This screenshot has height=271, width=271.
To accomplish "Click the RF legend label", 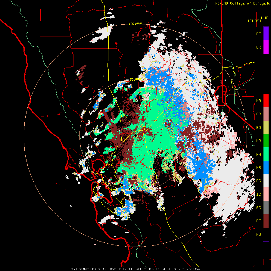I will point(258,34).
